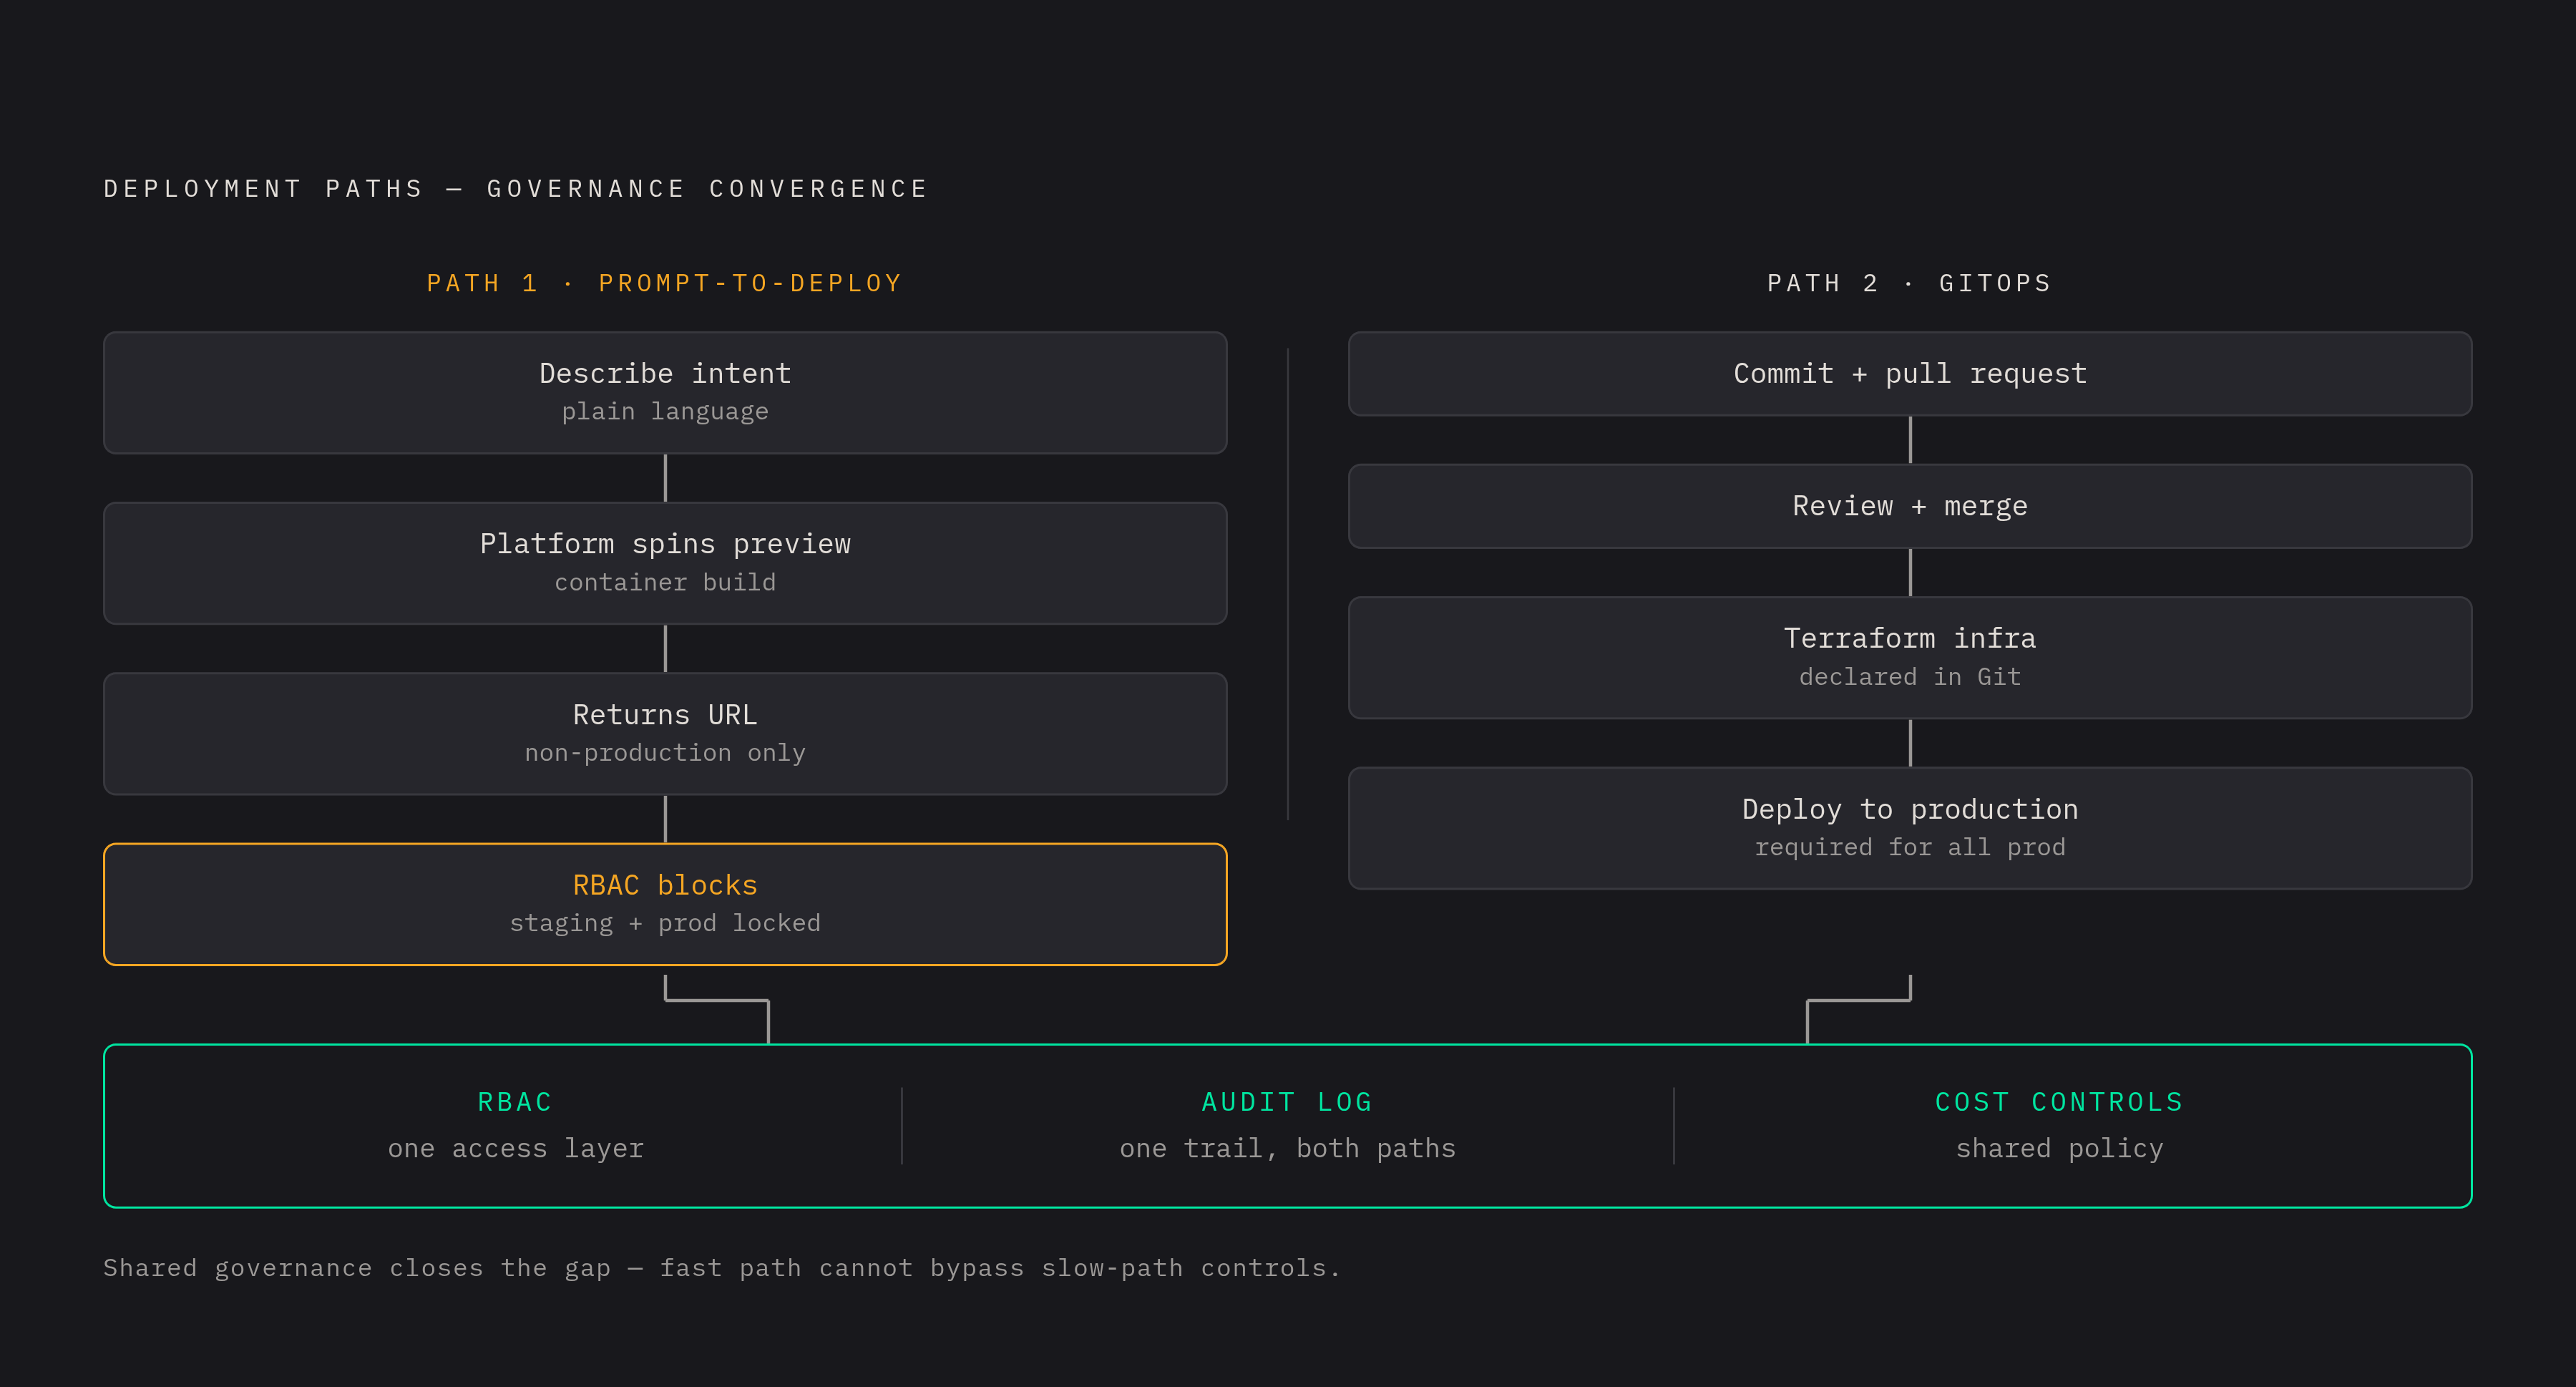Viewport: 2576px width, 1387px height.
Task: Click the 'non-production only' subtitle
Action: coord(665,753)
